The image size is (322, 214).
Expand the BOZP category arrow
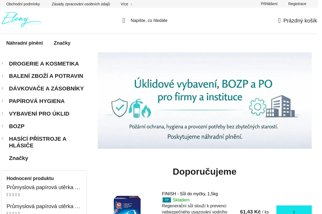tap(3, 126)
